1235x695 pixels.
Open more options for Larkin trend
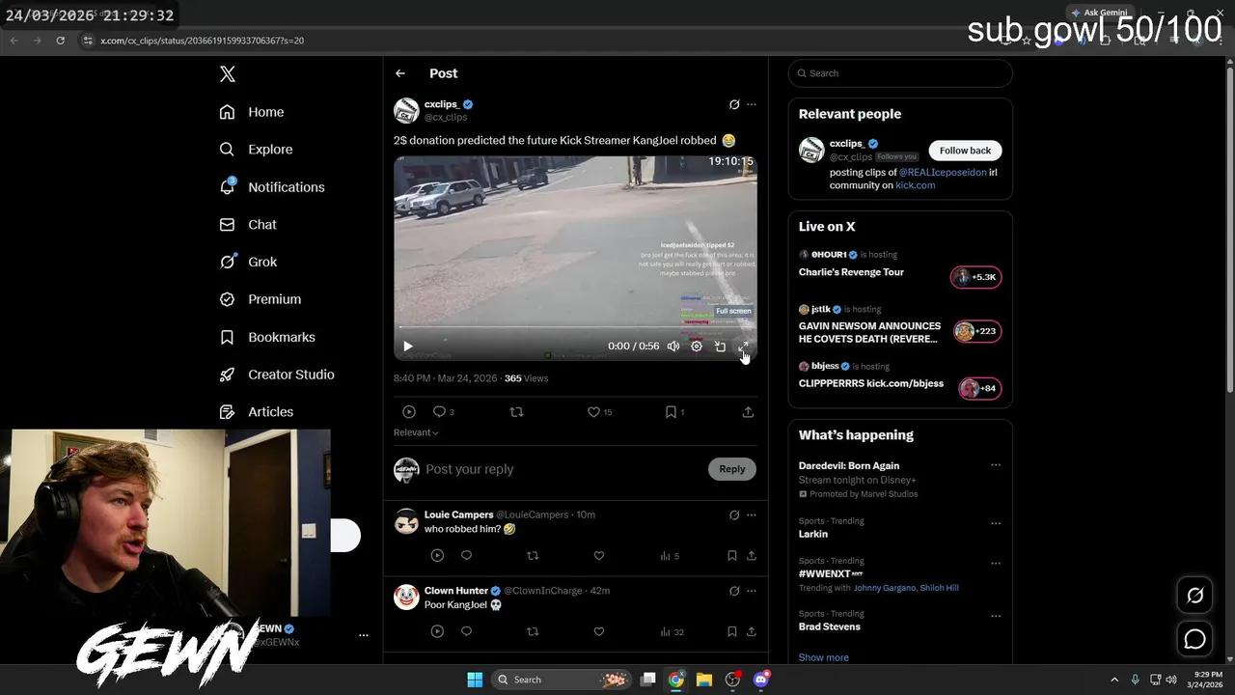point(996,524)
